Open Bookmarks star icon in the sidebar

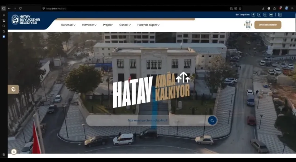tap(4, 31)
